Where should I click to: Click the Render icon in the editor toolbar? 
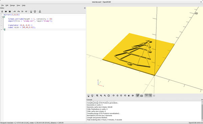click(35, 11)
